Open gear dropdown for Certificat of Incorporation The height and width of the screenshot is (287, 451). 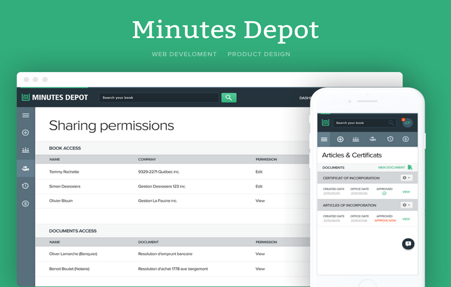[x=406, y=178]
